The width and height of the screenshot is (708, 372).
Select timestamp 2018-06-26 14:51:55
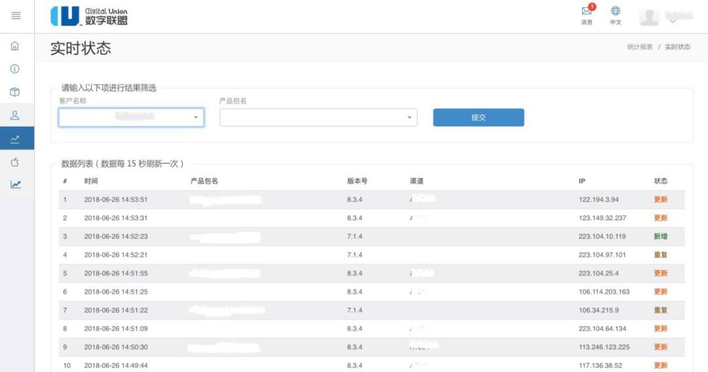(115, 274)
